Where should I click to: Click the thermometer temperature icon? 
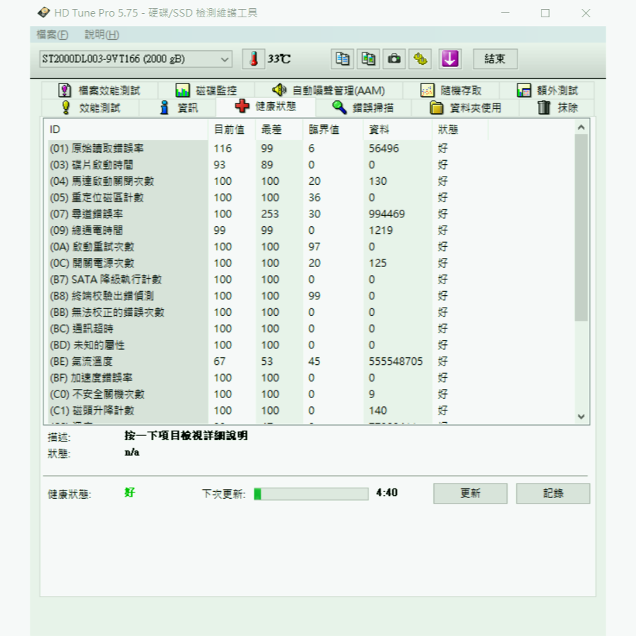(253, 59)
